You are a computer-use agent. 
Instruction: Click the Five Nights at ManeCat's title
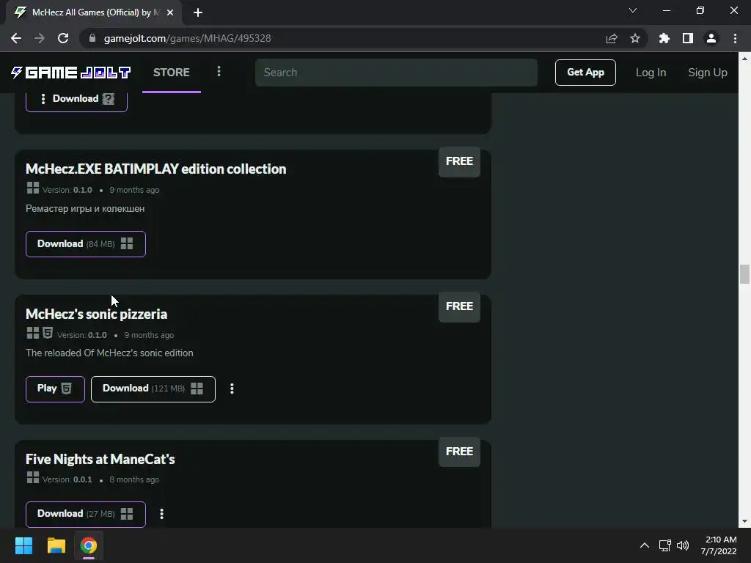[100, 459]
